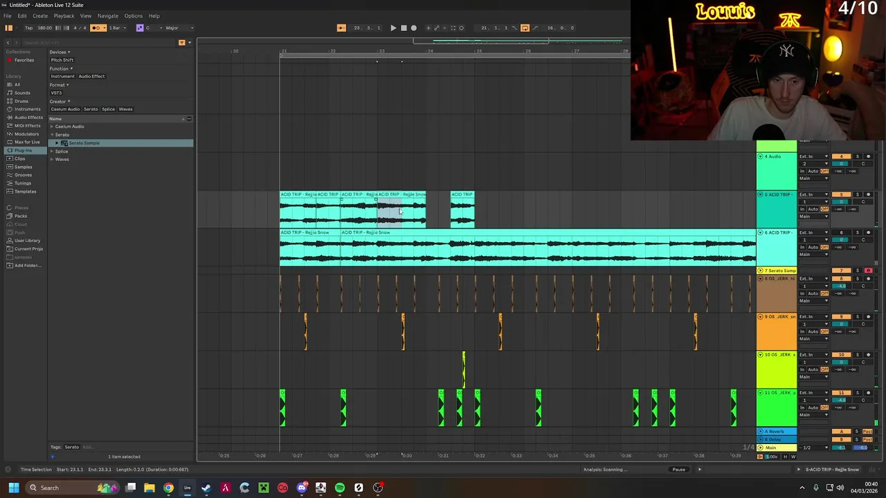Toggle the Follow playback button
886x498 pixels.
click(x=341, y=28)
